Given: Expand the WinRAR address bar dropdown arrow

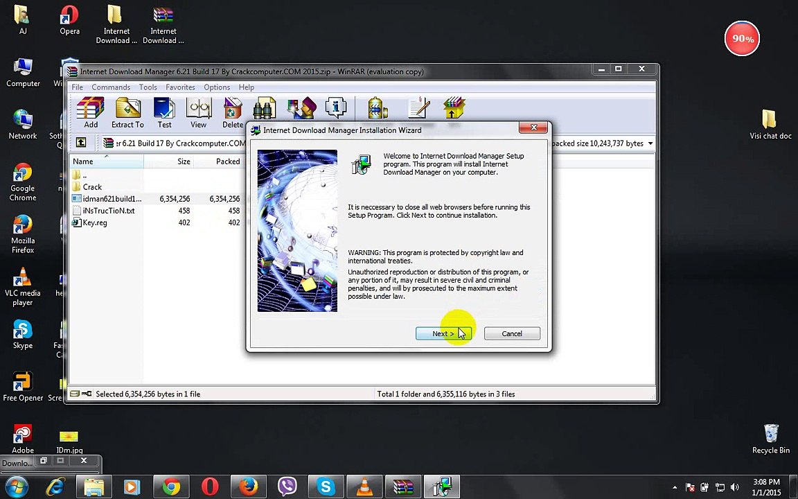Looking at the screenshot, I should (650, 143).
